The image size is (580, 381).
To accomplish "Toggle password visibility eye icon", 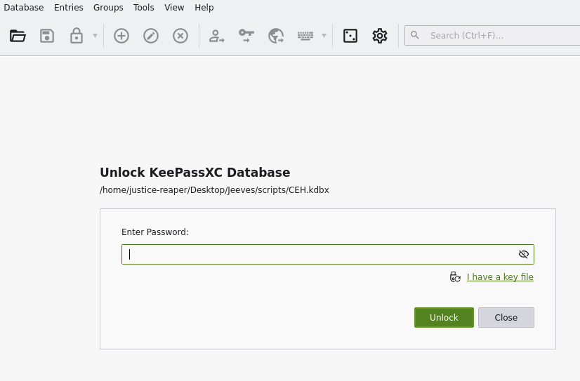I will point(524,254).
